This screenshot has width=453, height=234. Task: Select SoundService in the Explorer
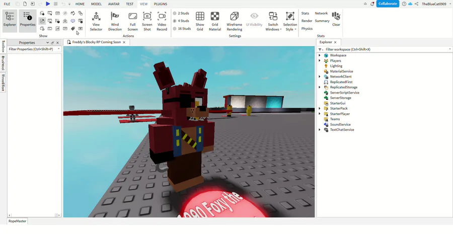(340, 124)
